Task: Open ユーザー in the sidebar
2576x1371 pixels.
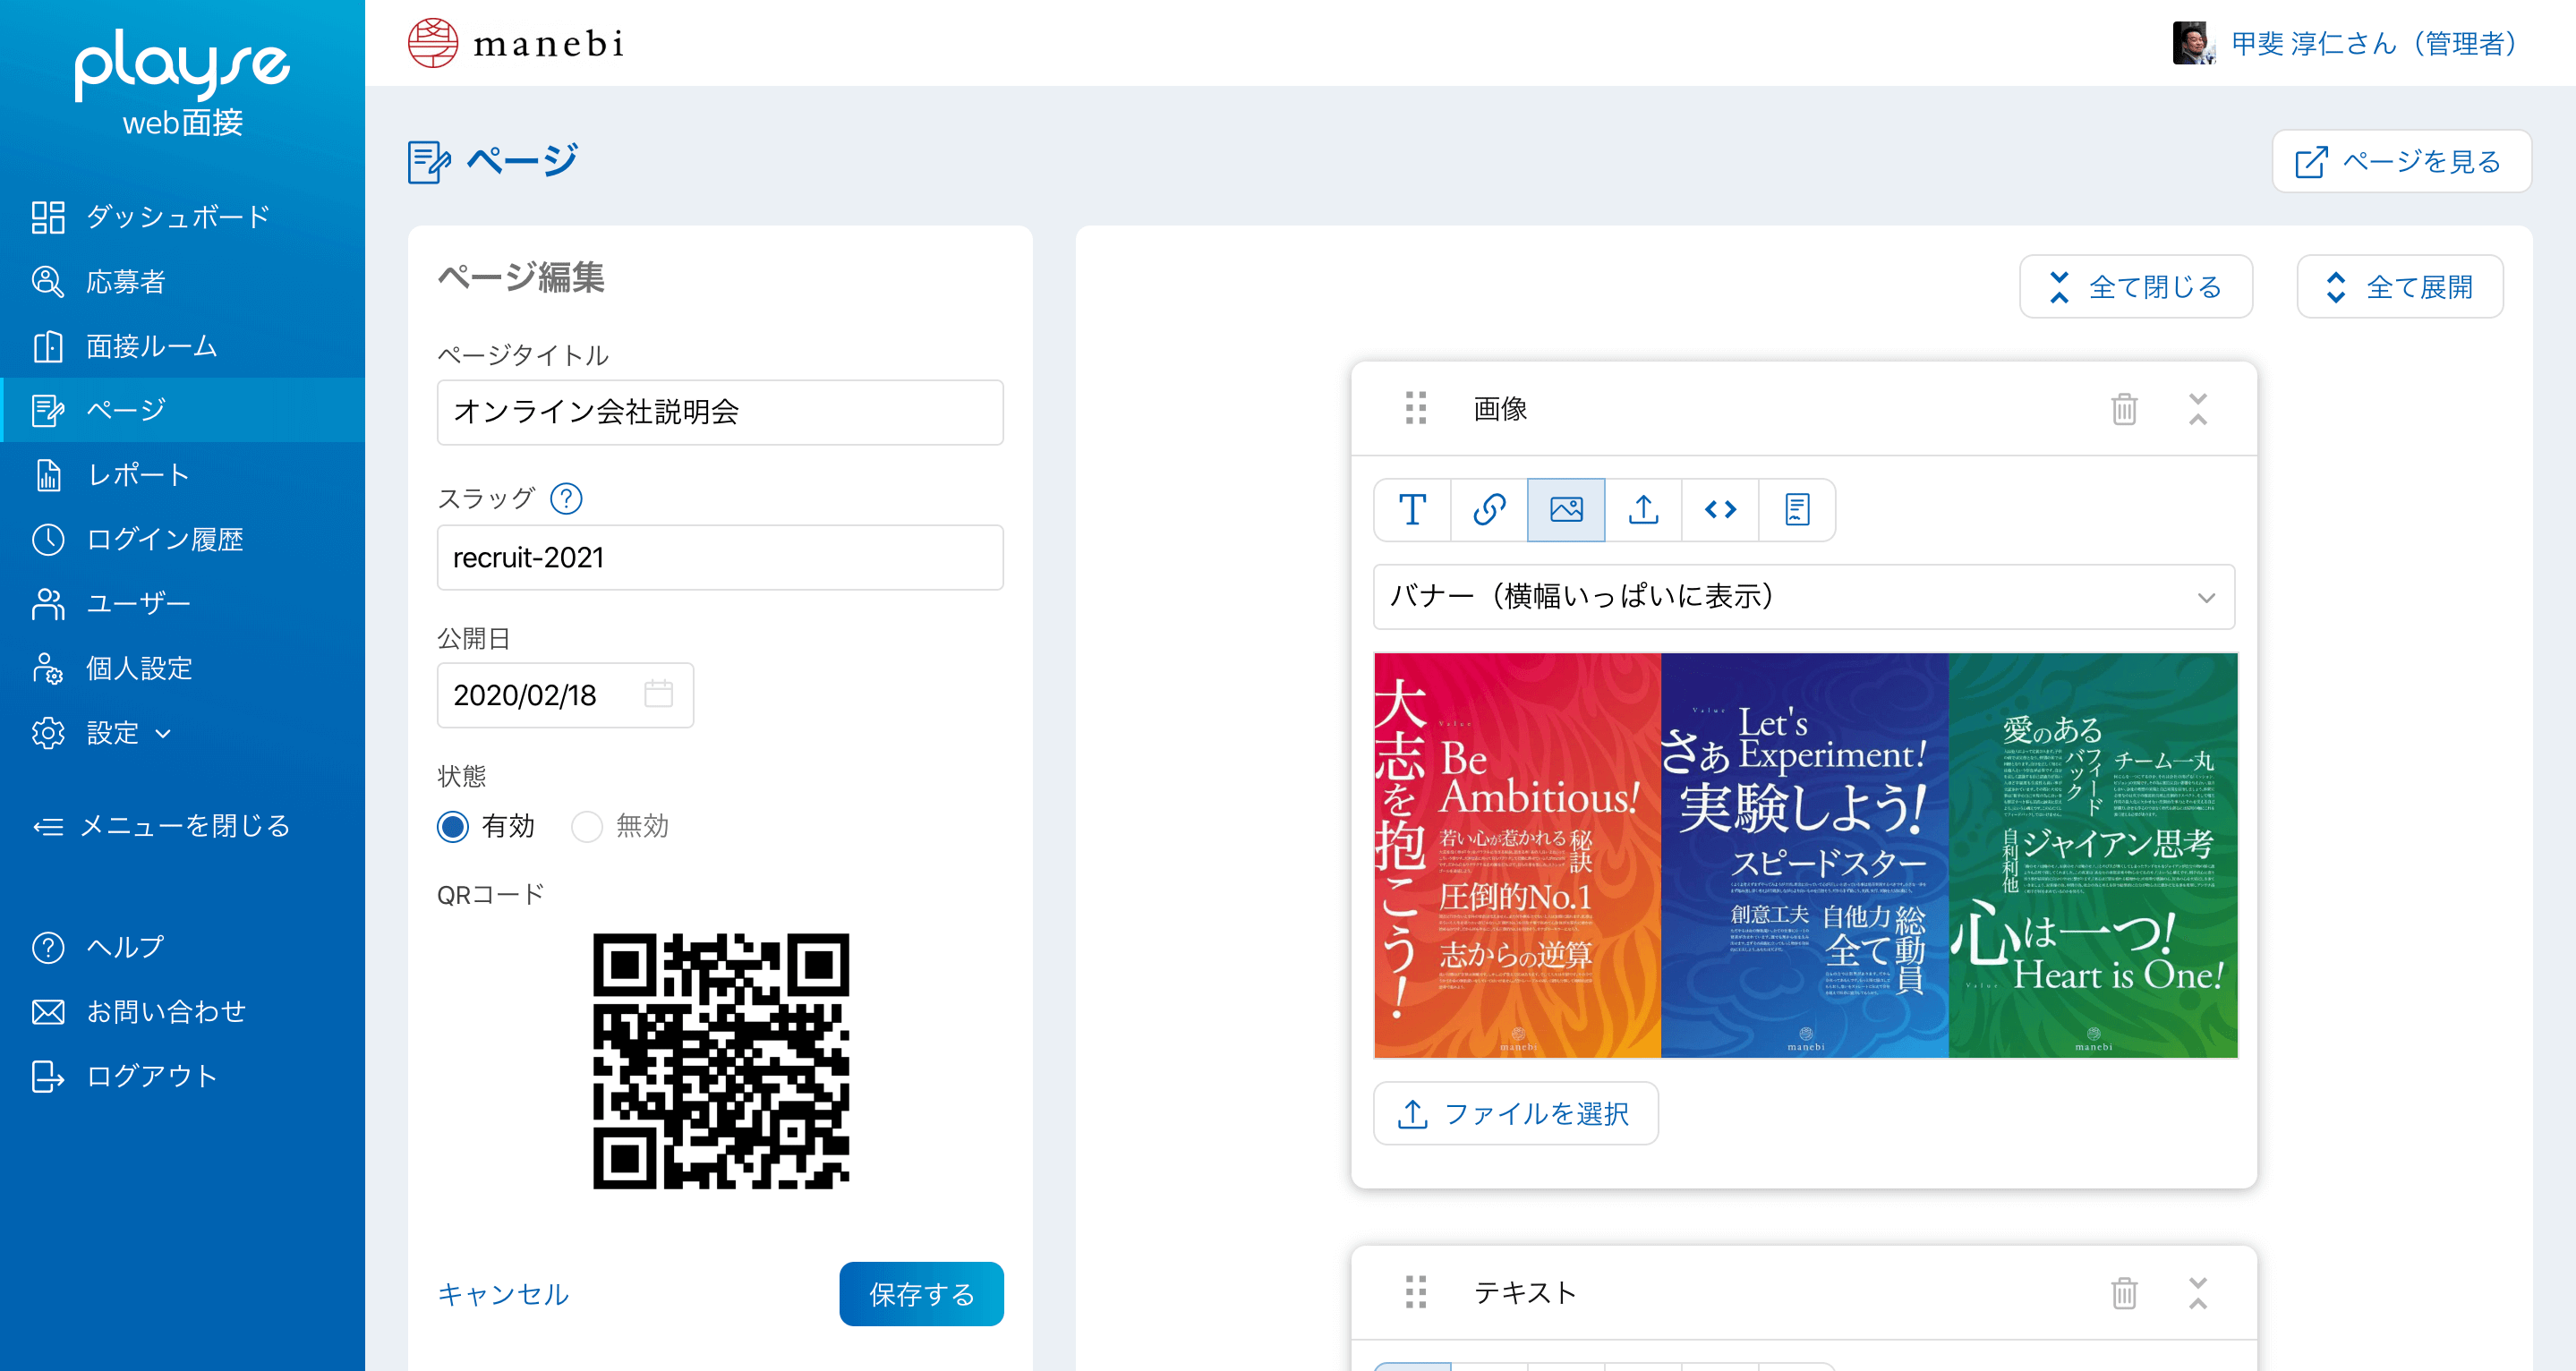Action: [182, 604]
